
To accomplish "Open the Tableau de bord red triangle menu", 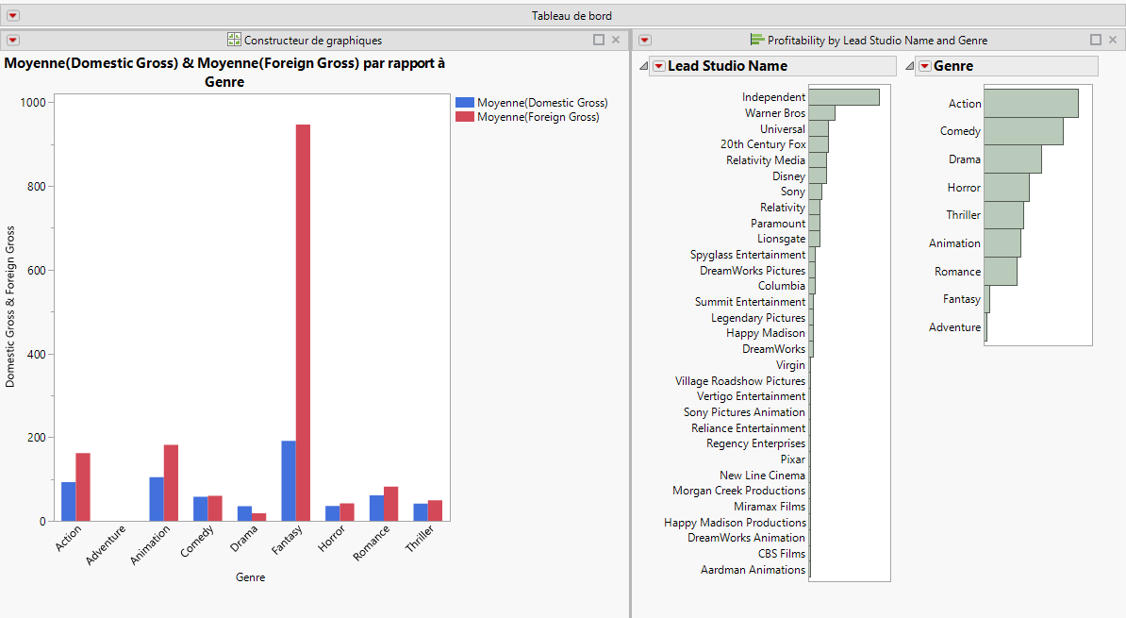I will [11, 15].
